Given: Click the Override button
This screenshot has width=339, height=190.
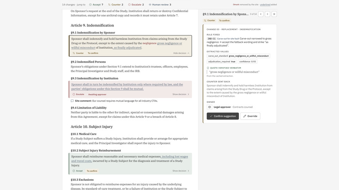Looking at the screenshot, I should point(250,116).
